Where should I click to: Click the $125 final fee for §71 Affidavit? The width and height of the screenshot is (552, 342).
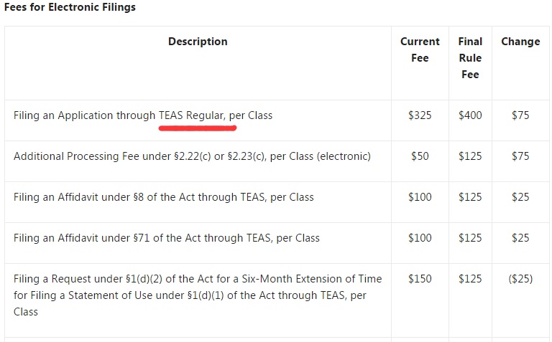click(470, 237)
